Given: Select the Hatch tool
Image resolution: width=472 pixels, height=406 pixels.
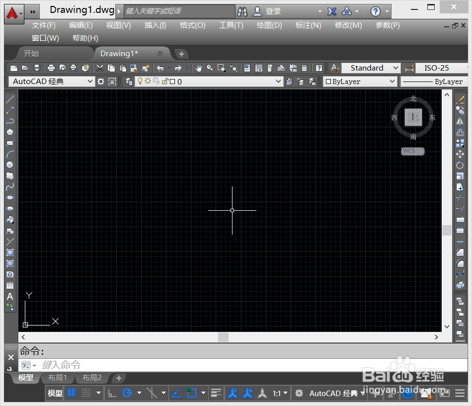Looking at the screenshot, I should coord(10,252).
